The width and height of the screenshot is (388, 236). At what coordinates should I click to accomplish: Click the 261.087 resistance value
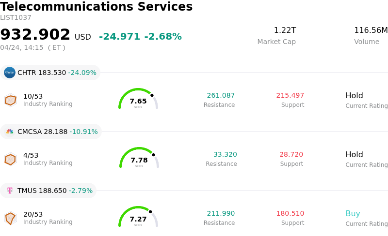click(221, 96)
